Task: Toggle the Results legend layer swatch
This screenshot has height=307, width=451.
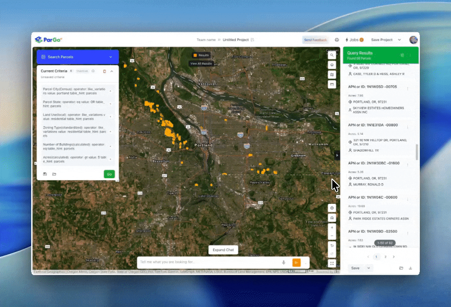Action: (x=195, y=55)
